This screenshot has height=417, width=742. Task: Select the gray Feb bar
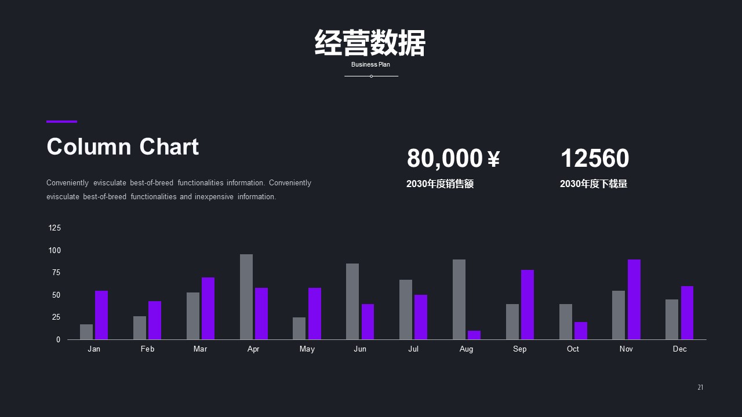pos(140,328)
